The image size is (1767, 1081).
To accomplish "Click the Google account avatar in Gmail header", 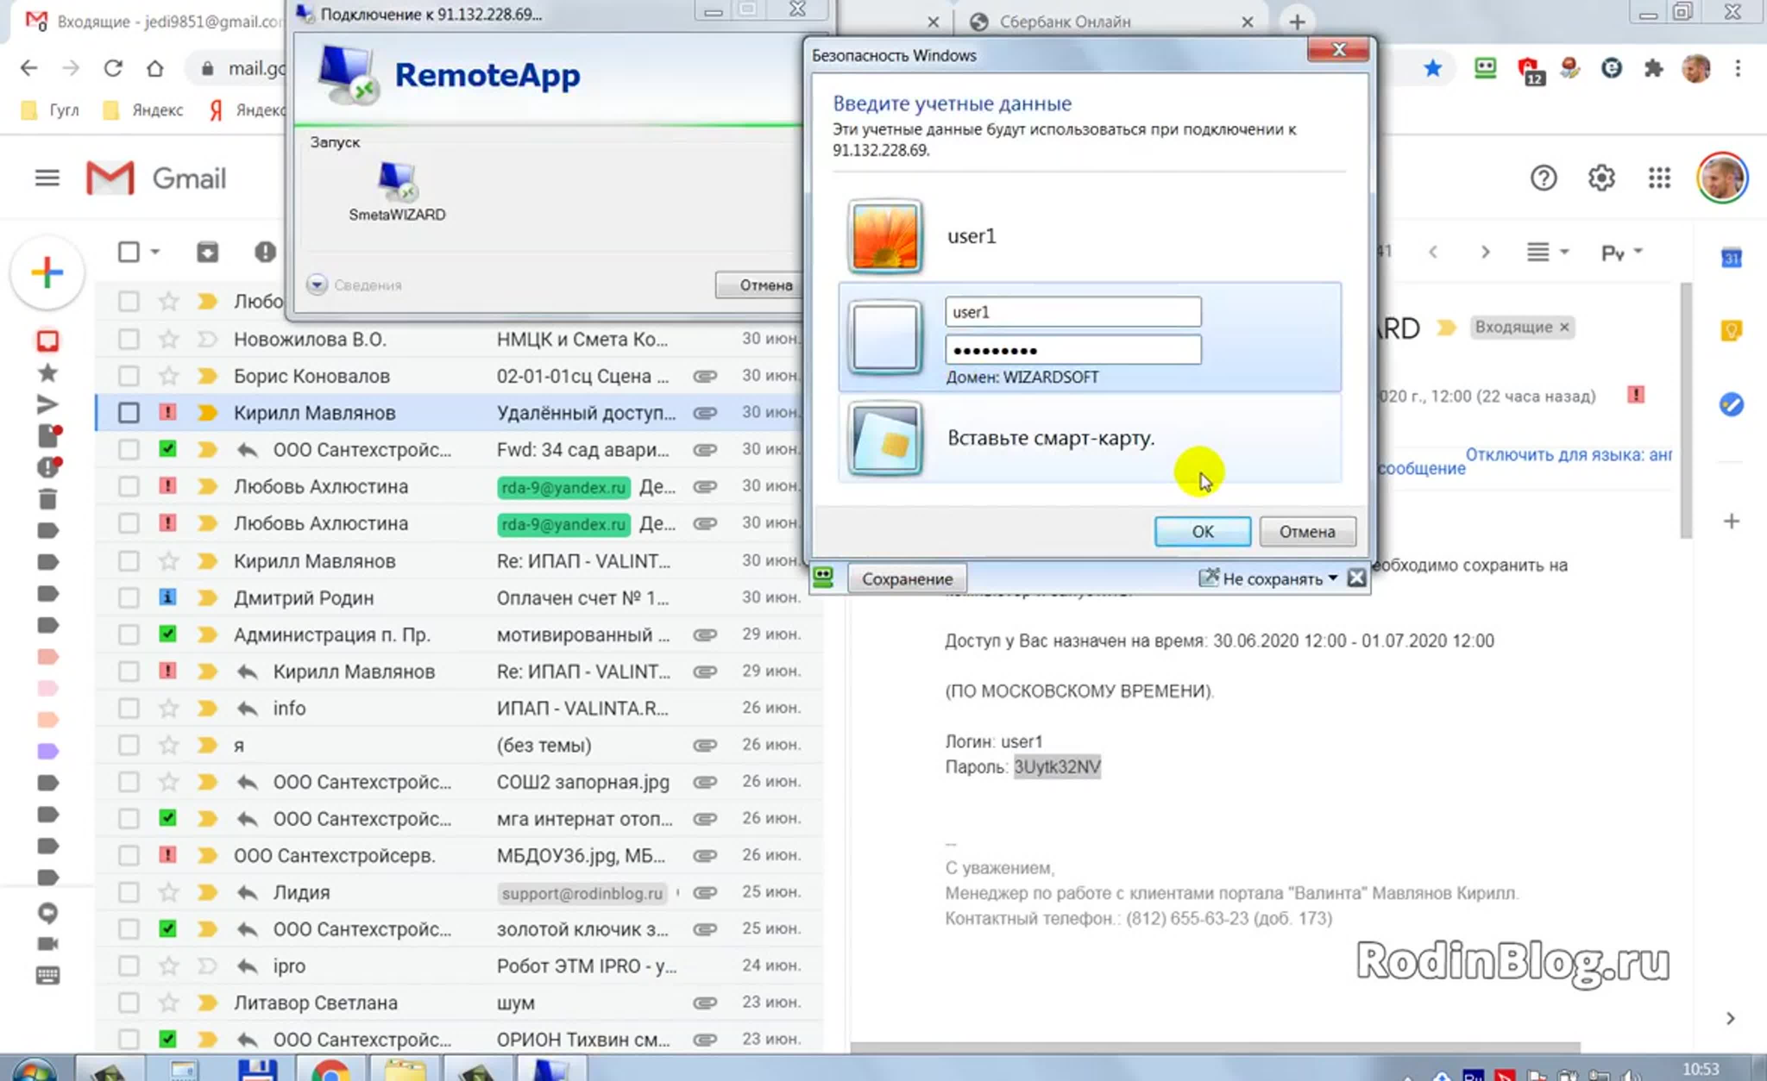I will click(1722, 178).
